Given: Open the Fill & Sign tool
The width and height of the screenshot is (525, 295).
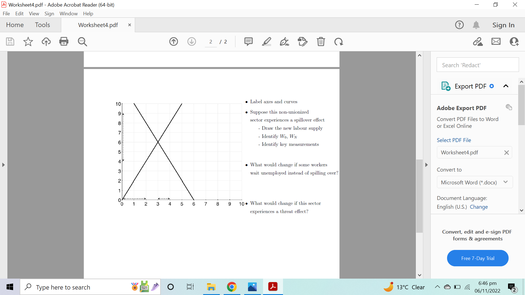Looking at the screenshot, I should (x=284, y=42).
